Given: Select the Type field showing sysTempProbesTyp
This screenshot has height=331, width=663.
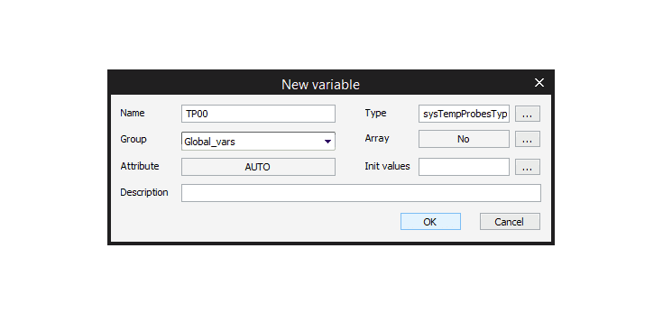Looking at the screenshot, I should coord(464,114).
